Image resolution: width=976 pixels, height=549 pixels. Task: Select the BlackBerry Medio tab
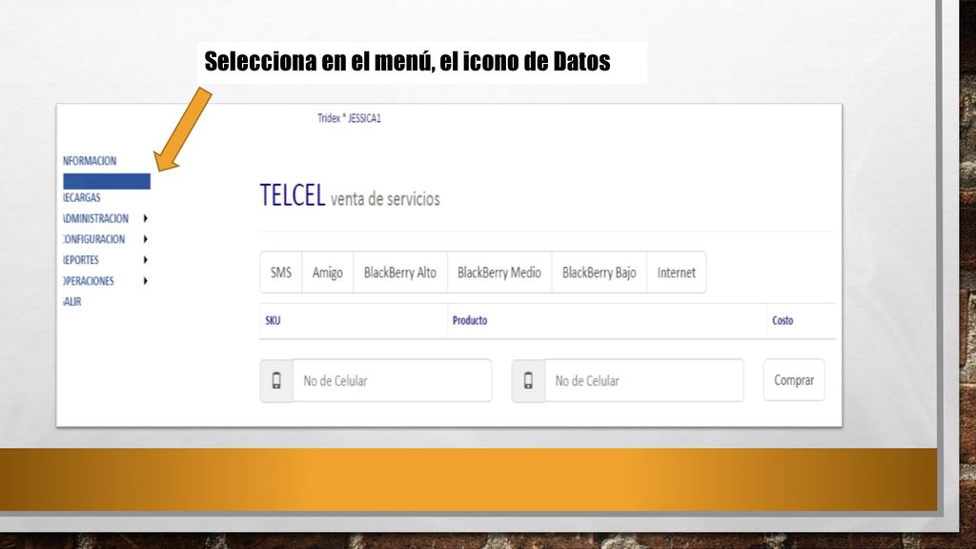pos(499,272)
